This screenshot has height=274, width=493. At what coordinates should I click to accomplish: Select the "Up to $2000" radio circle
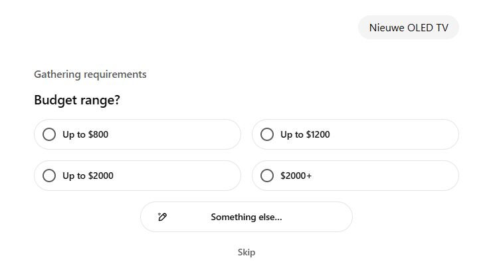[x=49, y=176]
